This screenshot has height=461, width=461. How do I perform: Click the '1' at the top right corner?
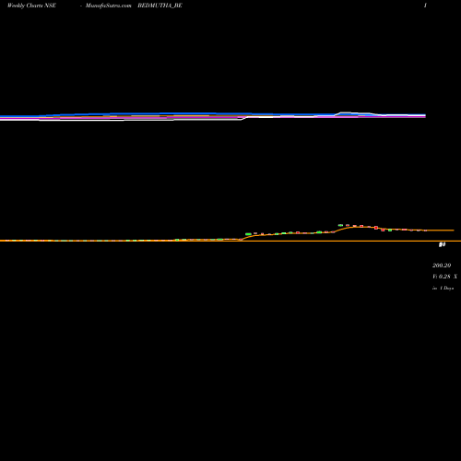pos(425,6)
